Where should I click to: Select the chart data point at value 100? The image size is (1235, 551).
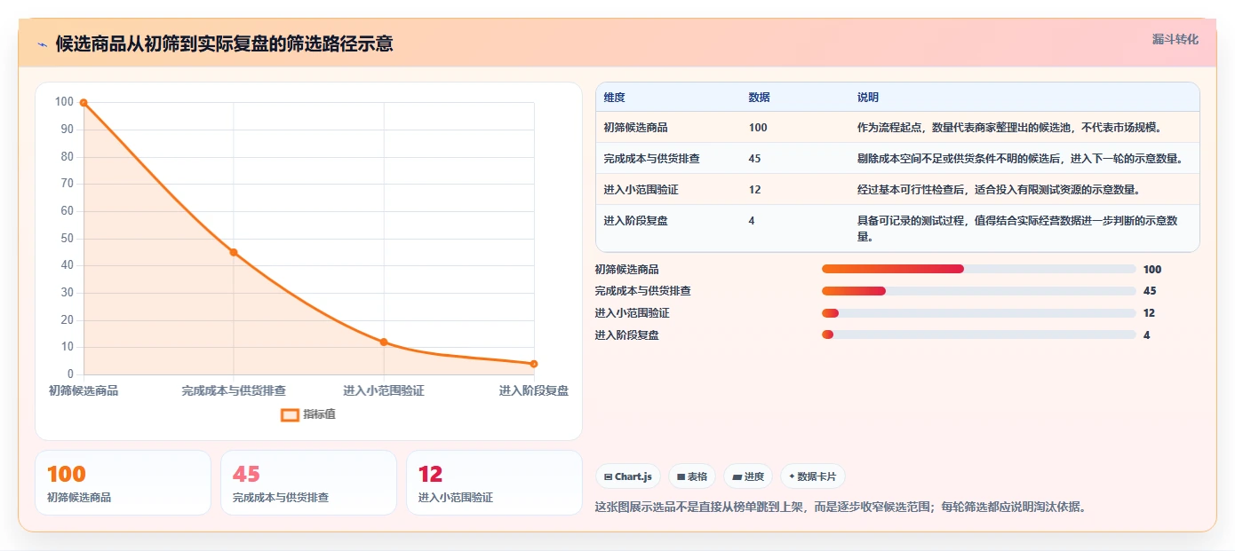pyautogui.click(x=84, y=103)
